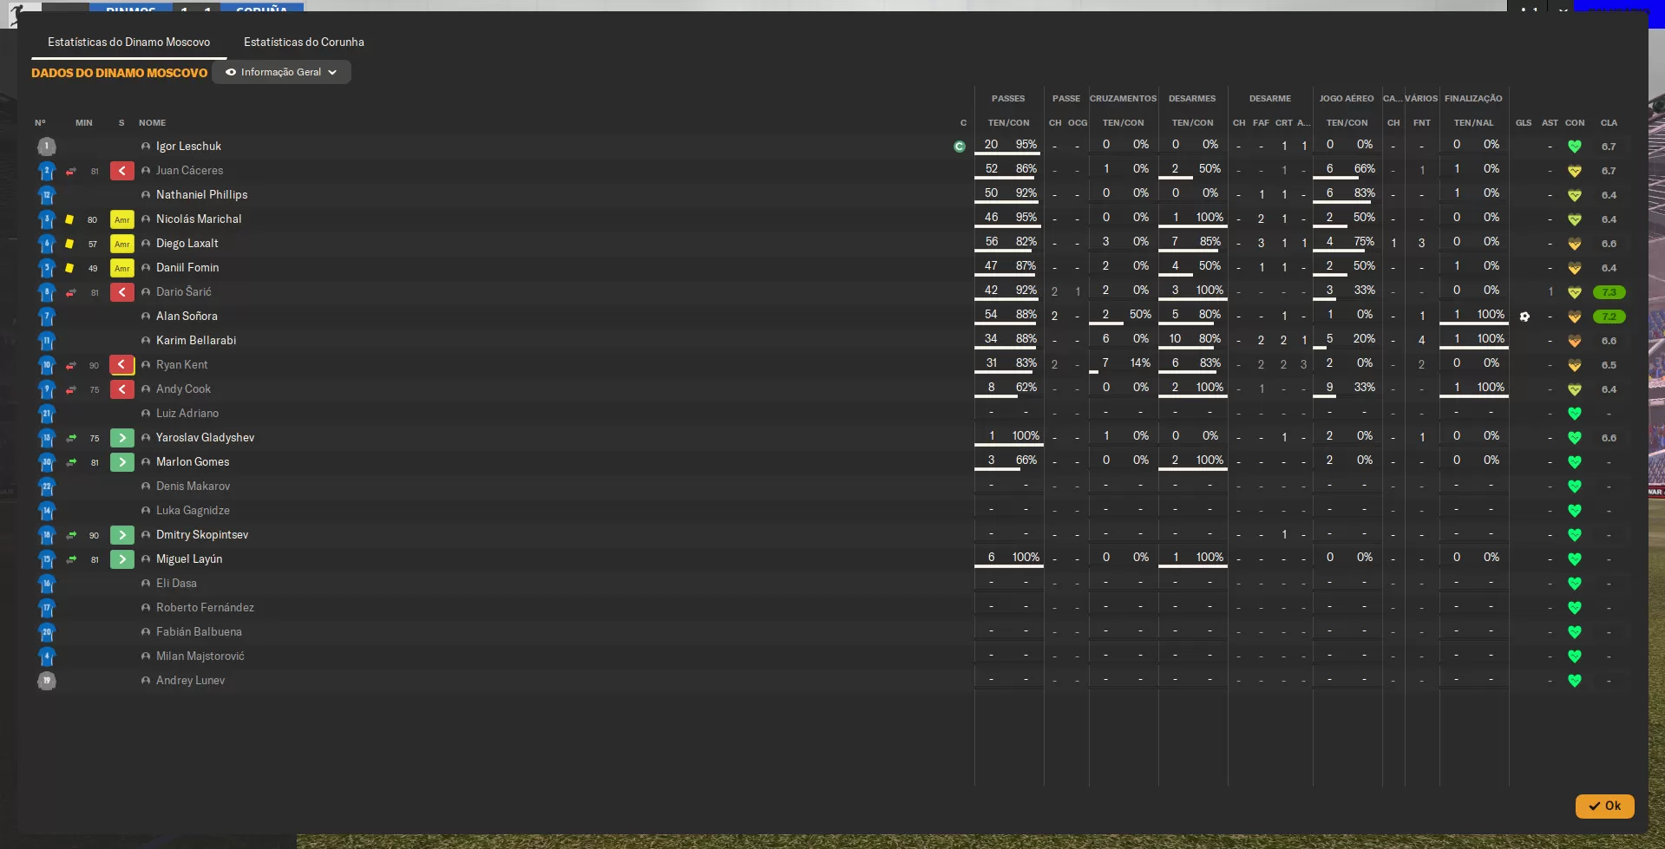Click Igor Leschuk's condition heart icon

(x=1575, y=147)
